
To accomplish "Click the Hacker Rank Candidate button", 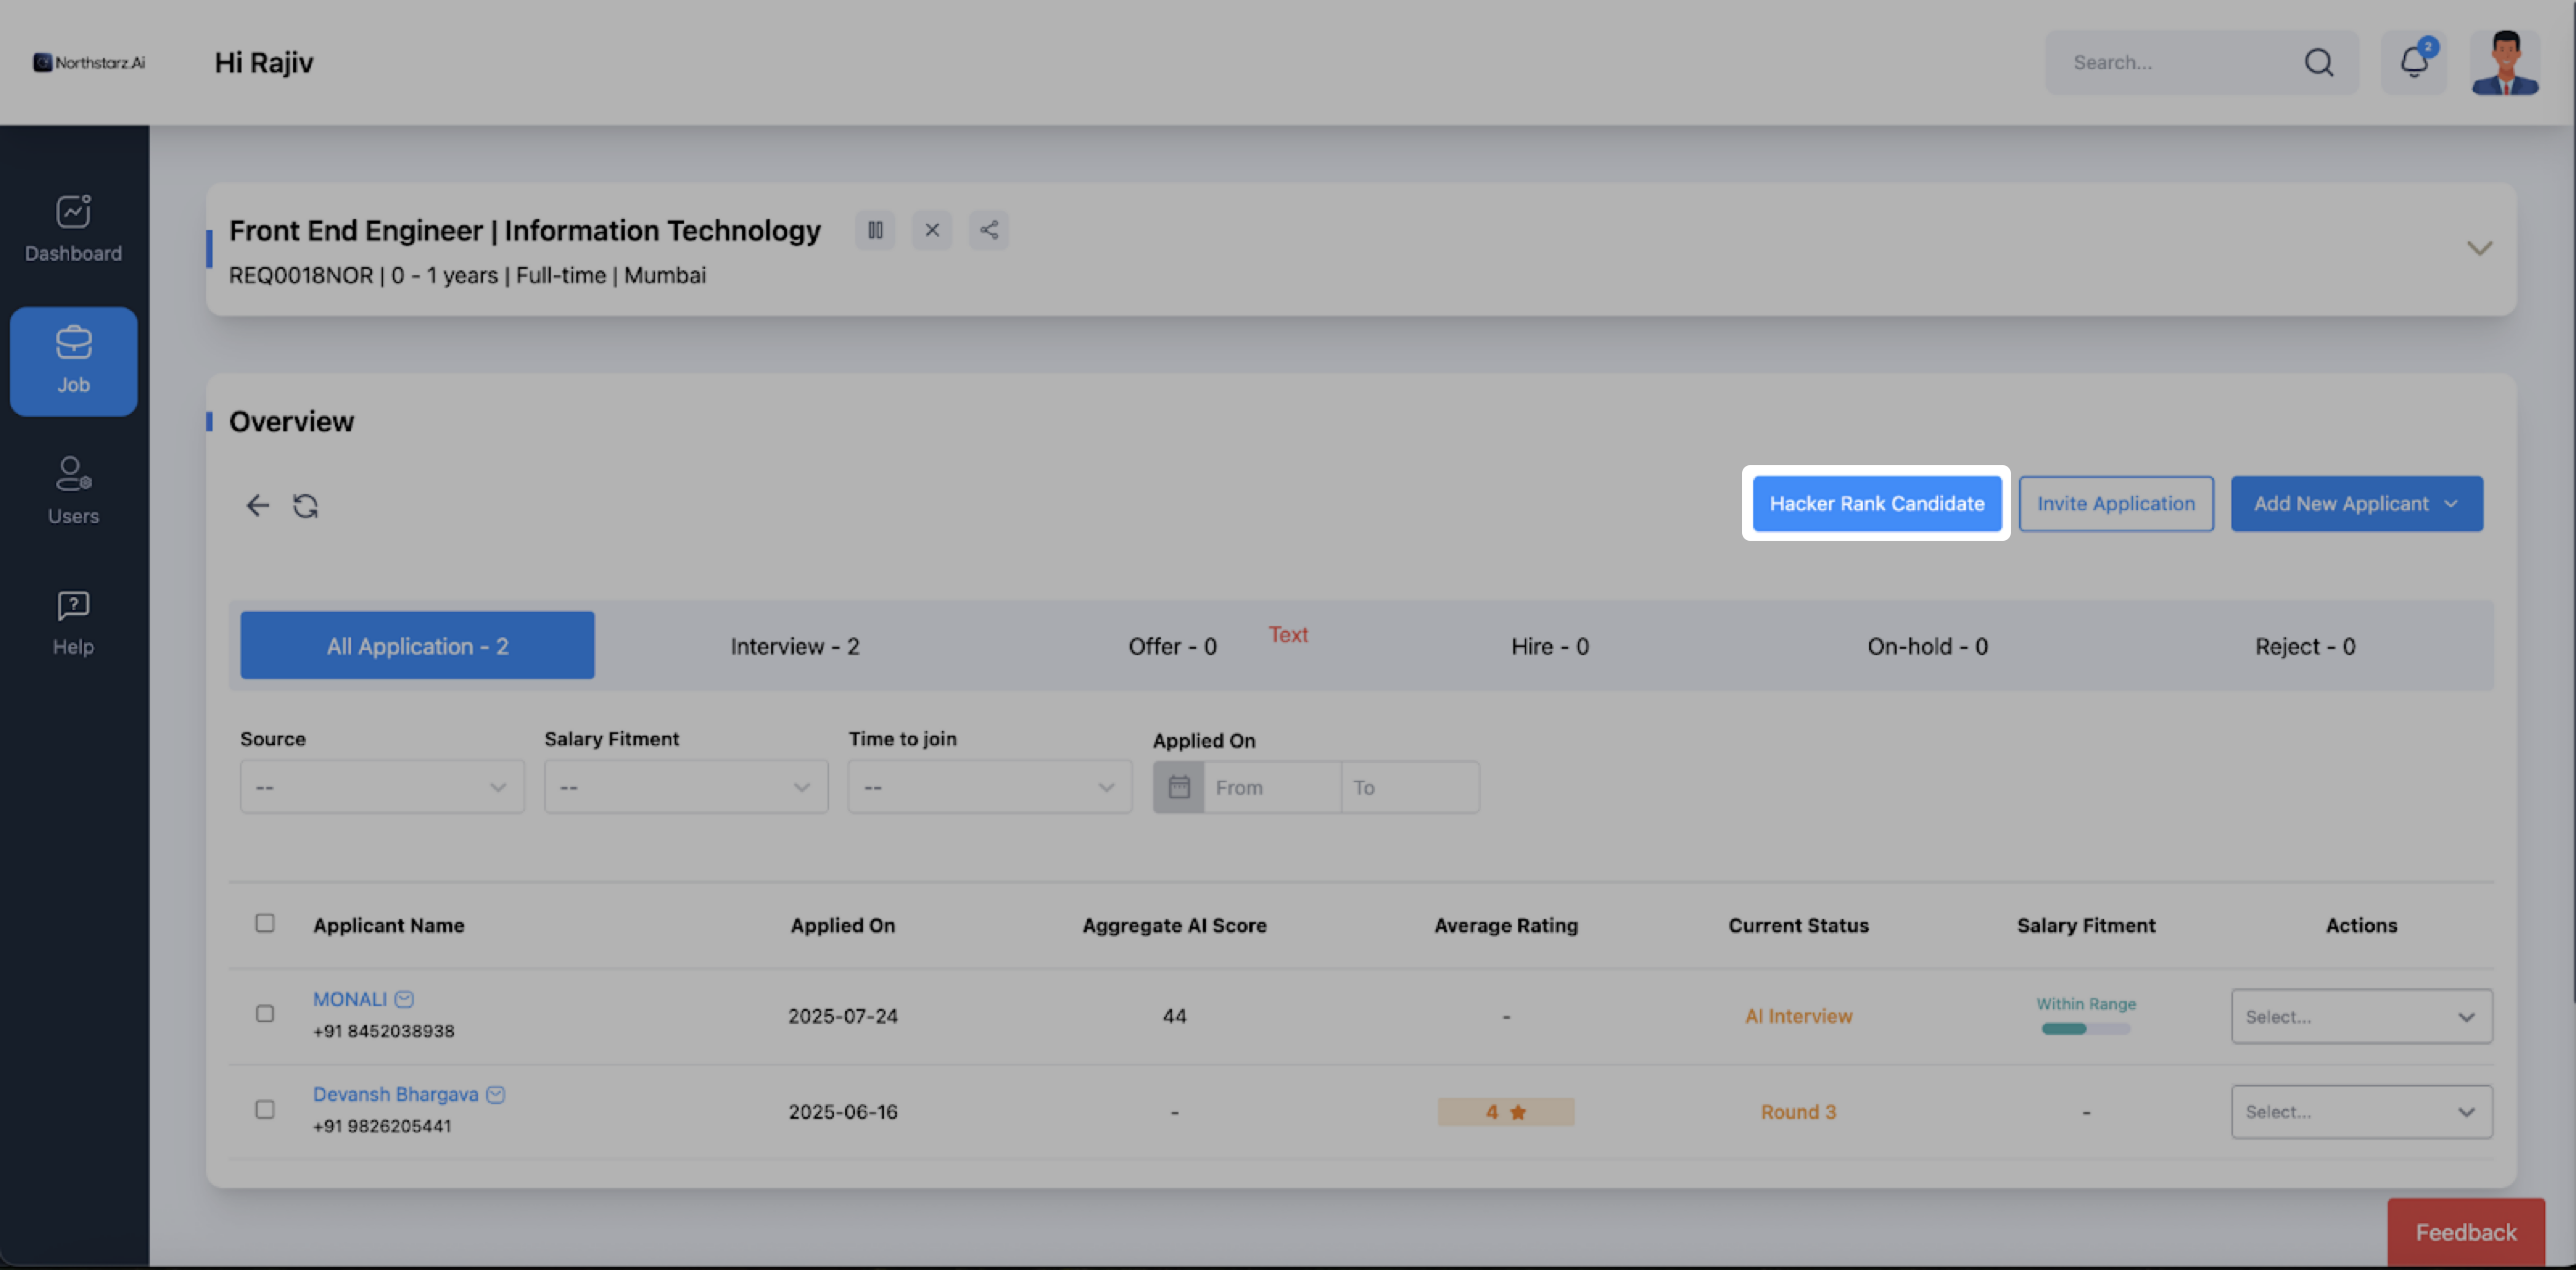I will (x=1876, y=504).
